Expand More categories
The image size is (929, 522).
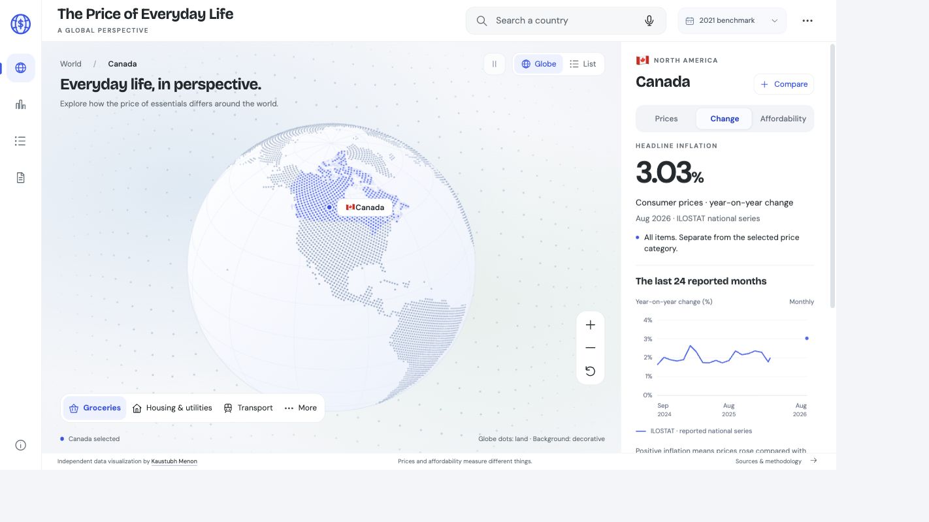301,408
